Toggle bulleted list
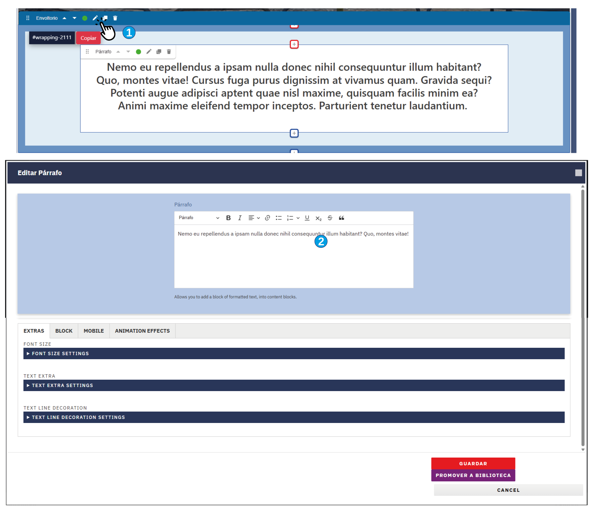This screenshot has height=521, width=593. click(x=279, y=218)
